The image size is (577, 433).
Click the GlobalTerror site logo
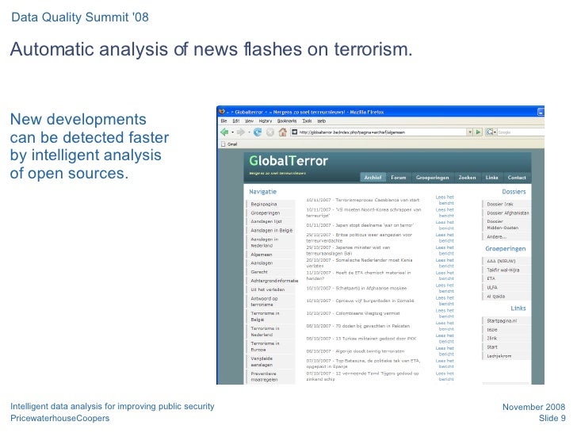(288, 161)
